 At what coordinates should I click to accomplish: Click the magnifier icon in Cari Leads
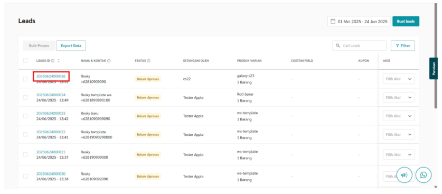337,45
